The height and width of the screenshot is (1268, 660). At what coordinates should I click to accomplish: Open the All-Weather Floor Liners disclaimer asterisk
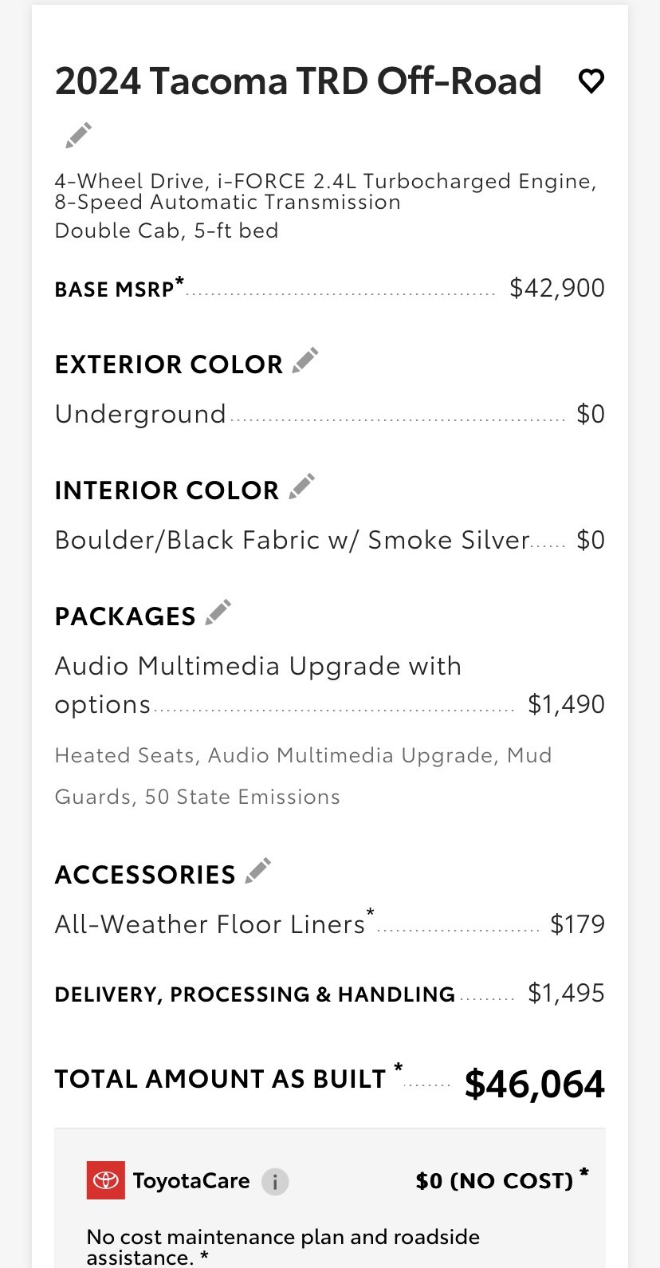point(370,912)
